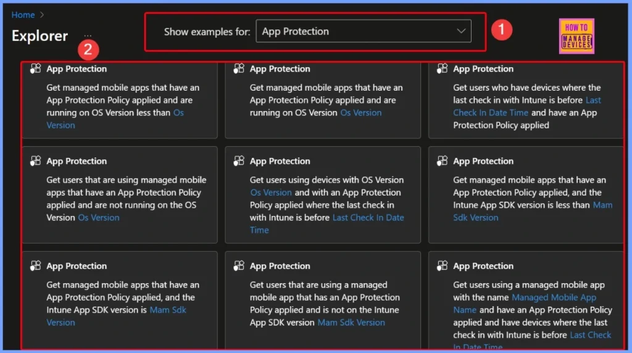Click Os Version link in 'running on OS Version' card without 'less than'
Image resolution: width=632 pixels, height=353 pixels.
(360, 113)
